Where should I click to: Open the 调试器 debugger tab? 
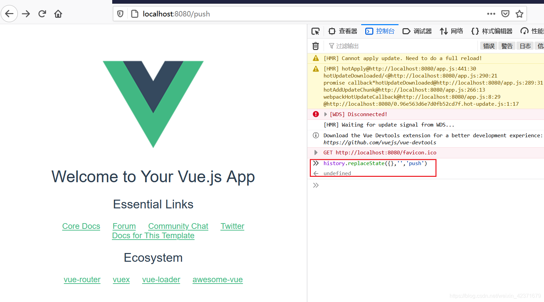tap(417, 31)
